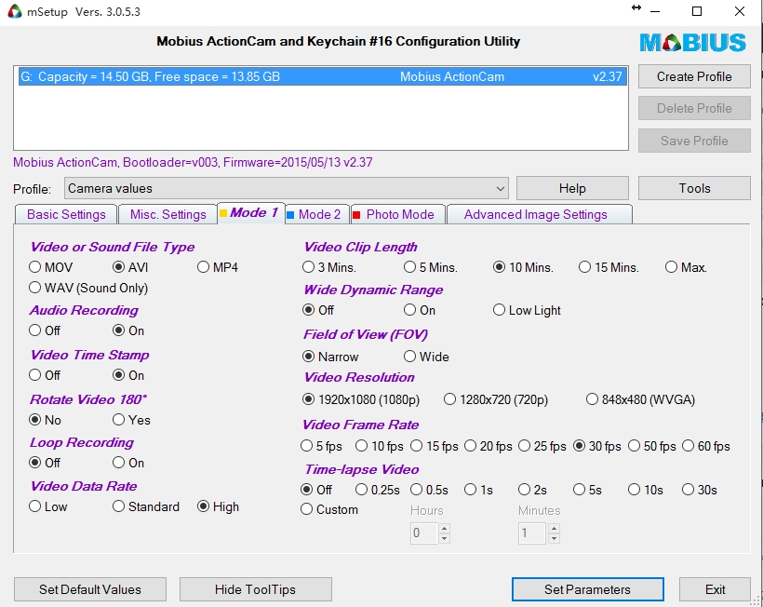Set Loop Recording to Off
This screenshot has height=607, width=763.
pos(45,463)
